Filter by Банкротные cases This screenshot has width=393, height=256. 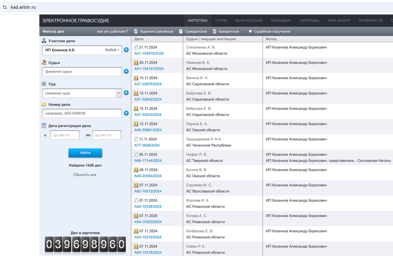pos(226,31)
